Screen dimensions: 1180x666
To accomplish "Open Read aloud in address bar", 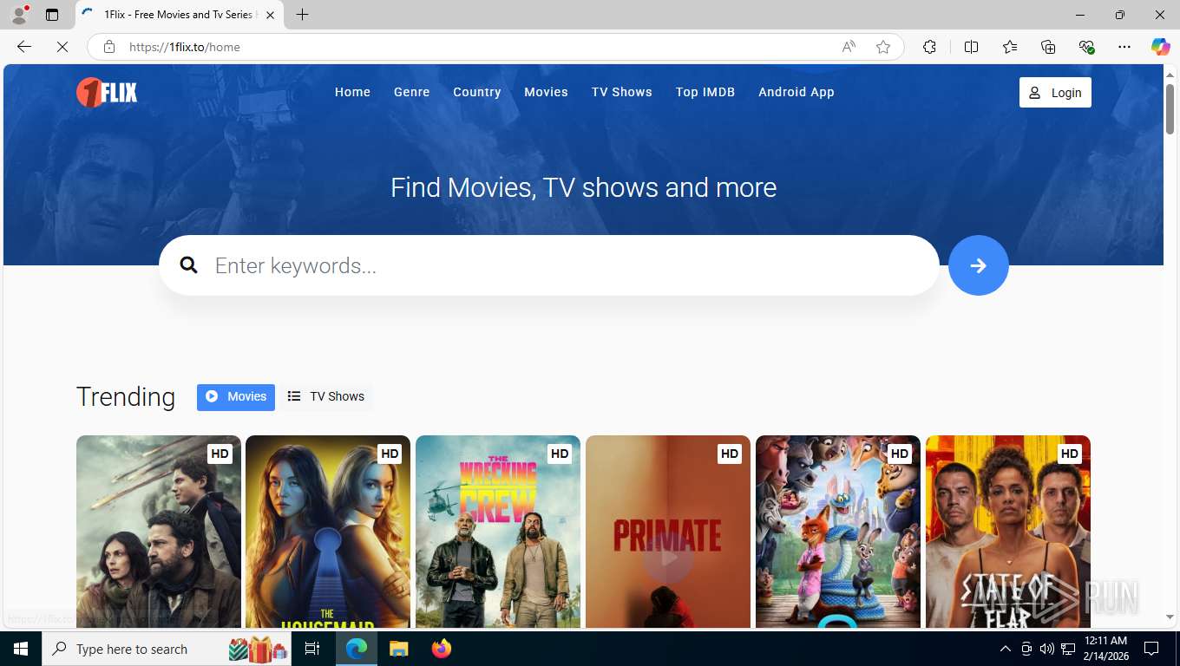I will click(x=849, y=47).
